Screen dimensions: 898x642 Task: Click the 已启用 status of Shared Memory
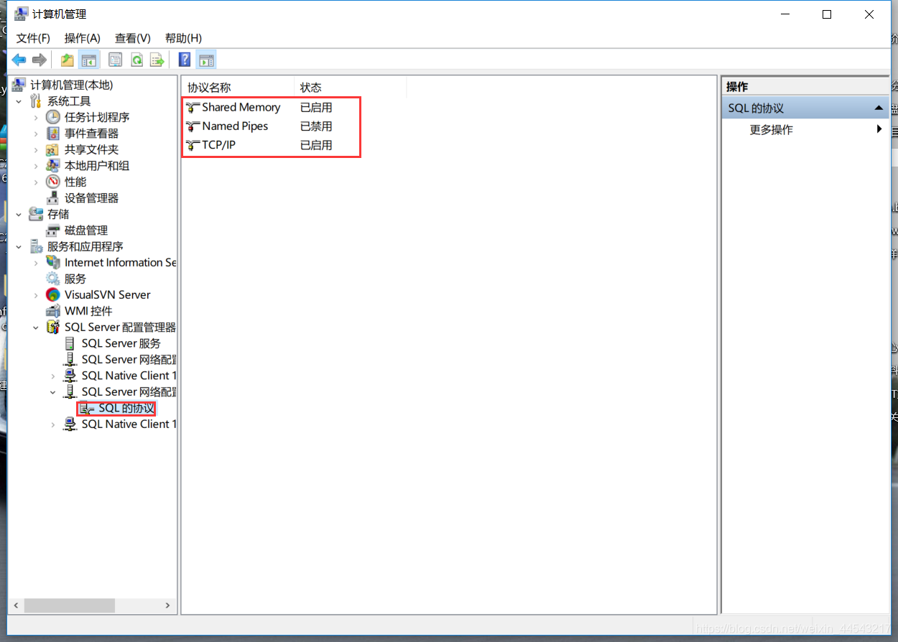(x=316, y=108)
